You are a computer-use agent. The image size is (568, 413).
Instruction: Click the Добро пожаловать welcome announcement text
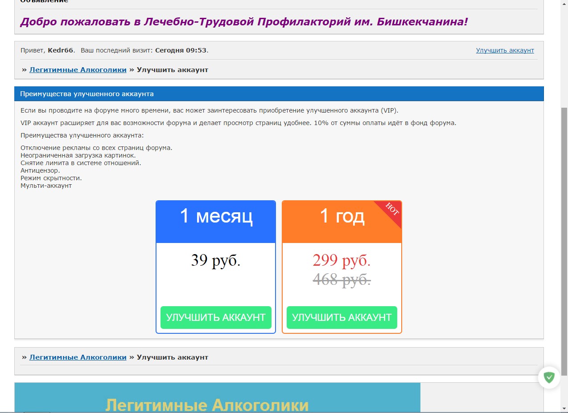(244, 21)
